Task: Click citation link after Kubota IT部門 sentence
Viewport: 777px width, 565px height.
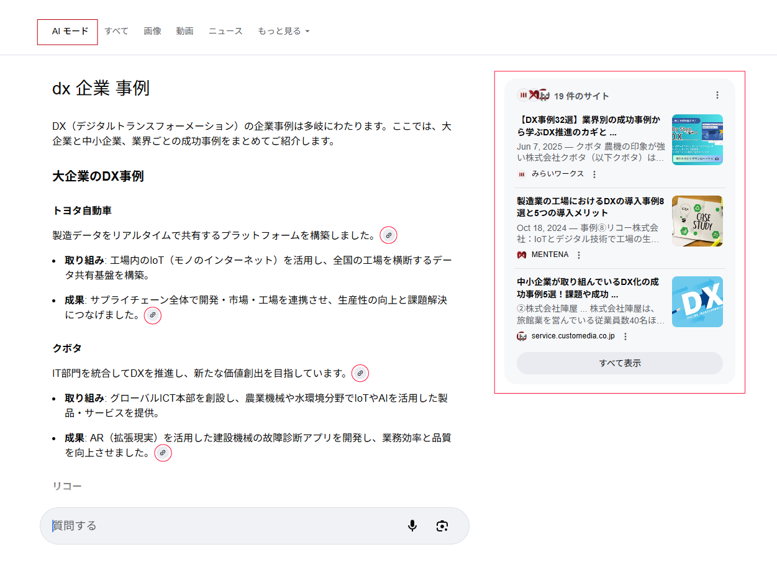Action: coord(360,373)
